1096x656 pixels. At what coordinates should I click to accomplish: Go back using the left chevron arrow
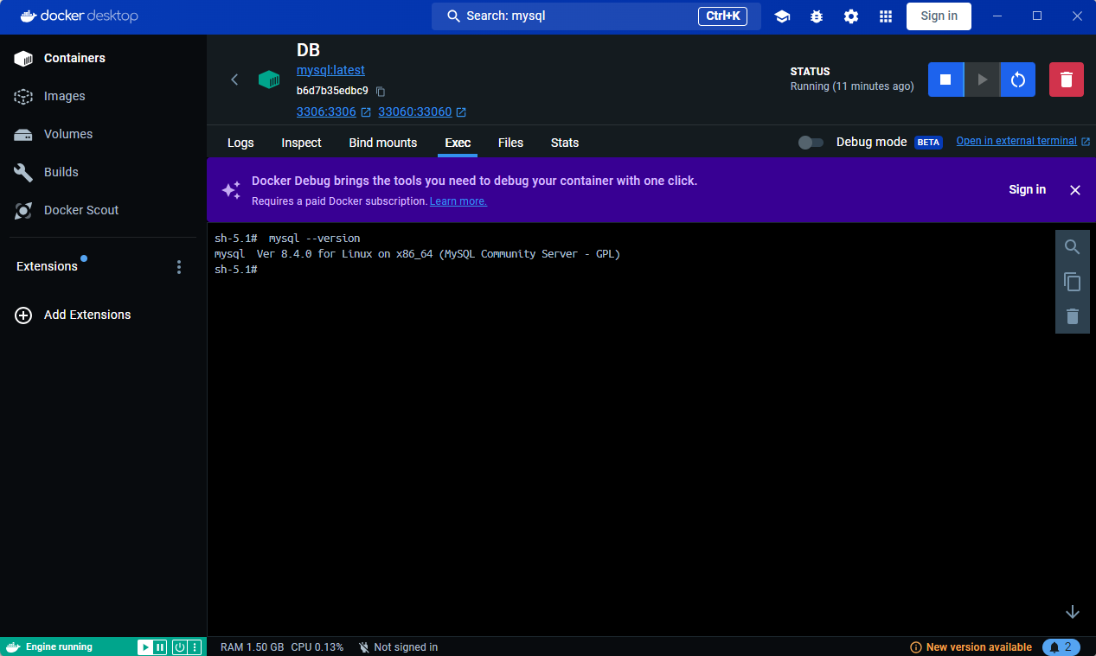coord(234,80)
